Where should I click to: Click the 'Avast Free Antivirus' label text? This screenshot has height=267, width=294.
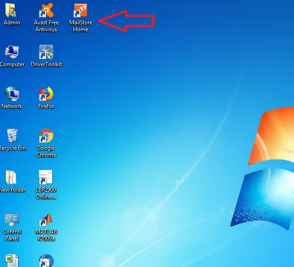click(46, 26)
